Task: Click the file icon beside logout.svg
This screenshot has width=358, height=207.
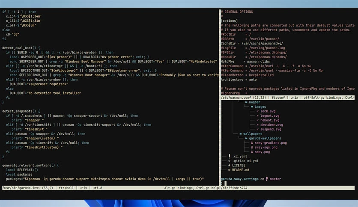Action: click(257, 116)
